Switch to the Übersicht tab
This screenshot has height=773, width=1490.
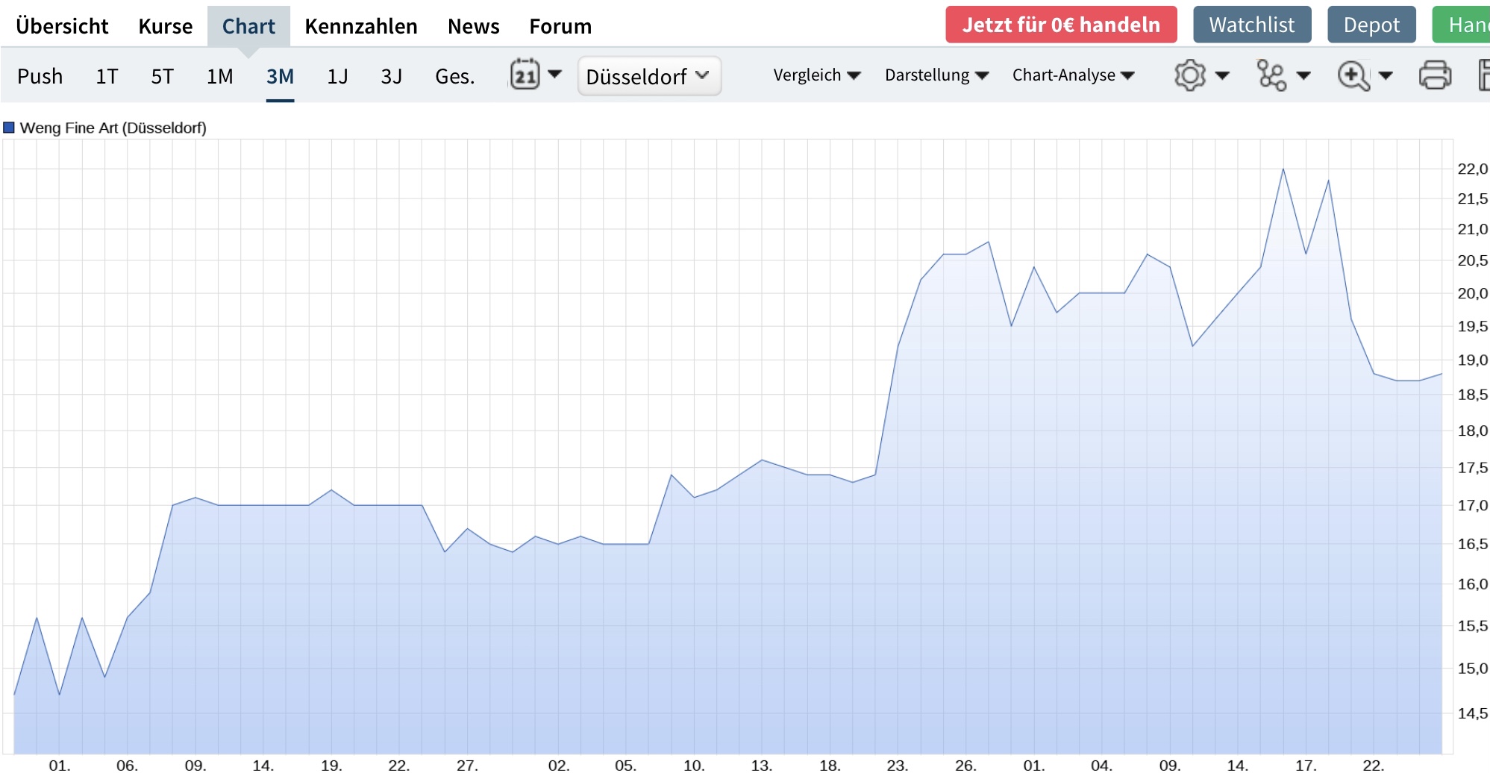(x=62, y=26)
